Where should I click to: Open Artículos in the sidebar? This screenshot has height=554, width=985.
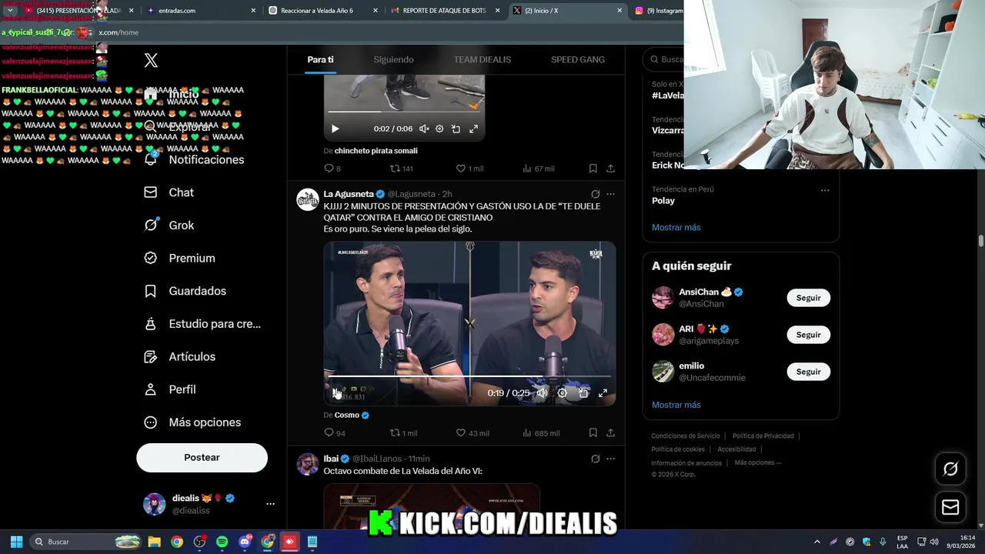pos(180,357)
